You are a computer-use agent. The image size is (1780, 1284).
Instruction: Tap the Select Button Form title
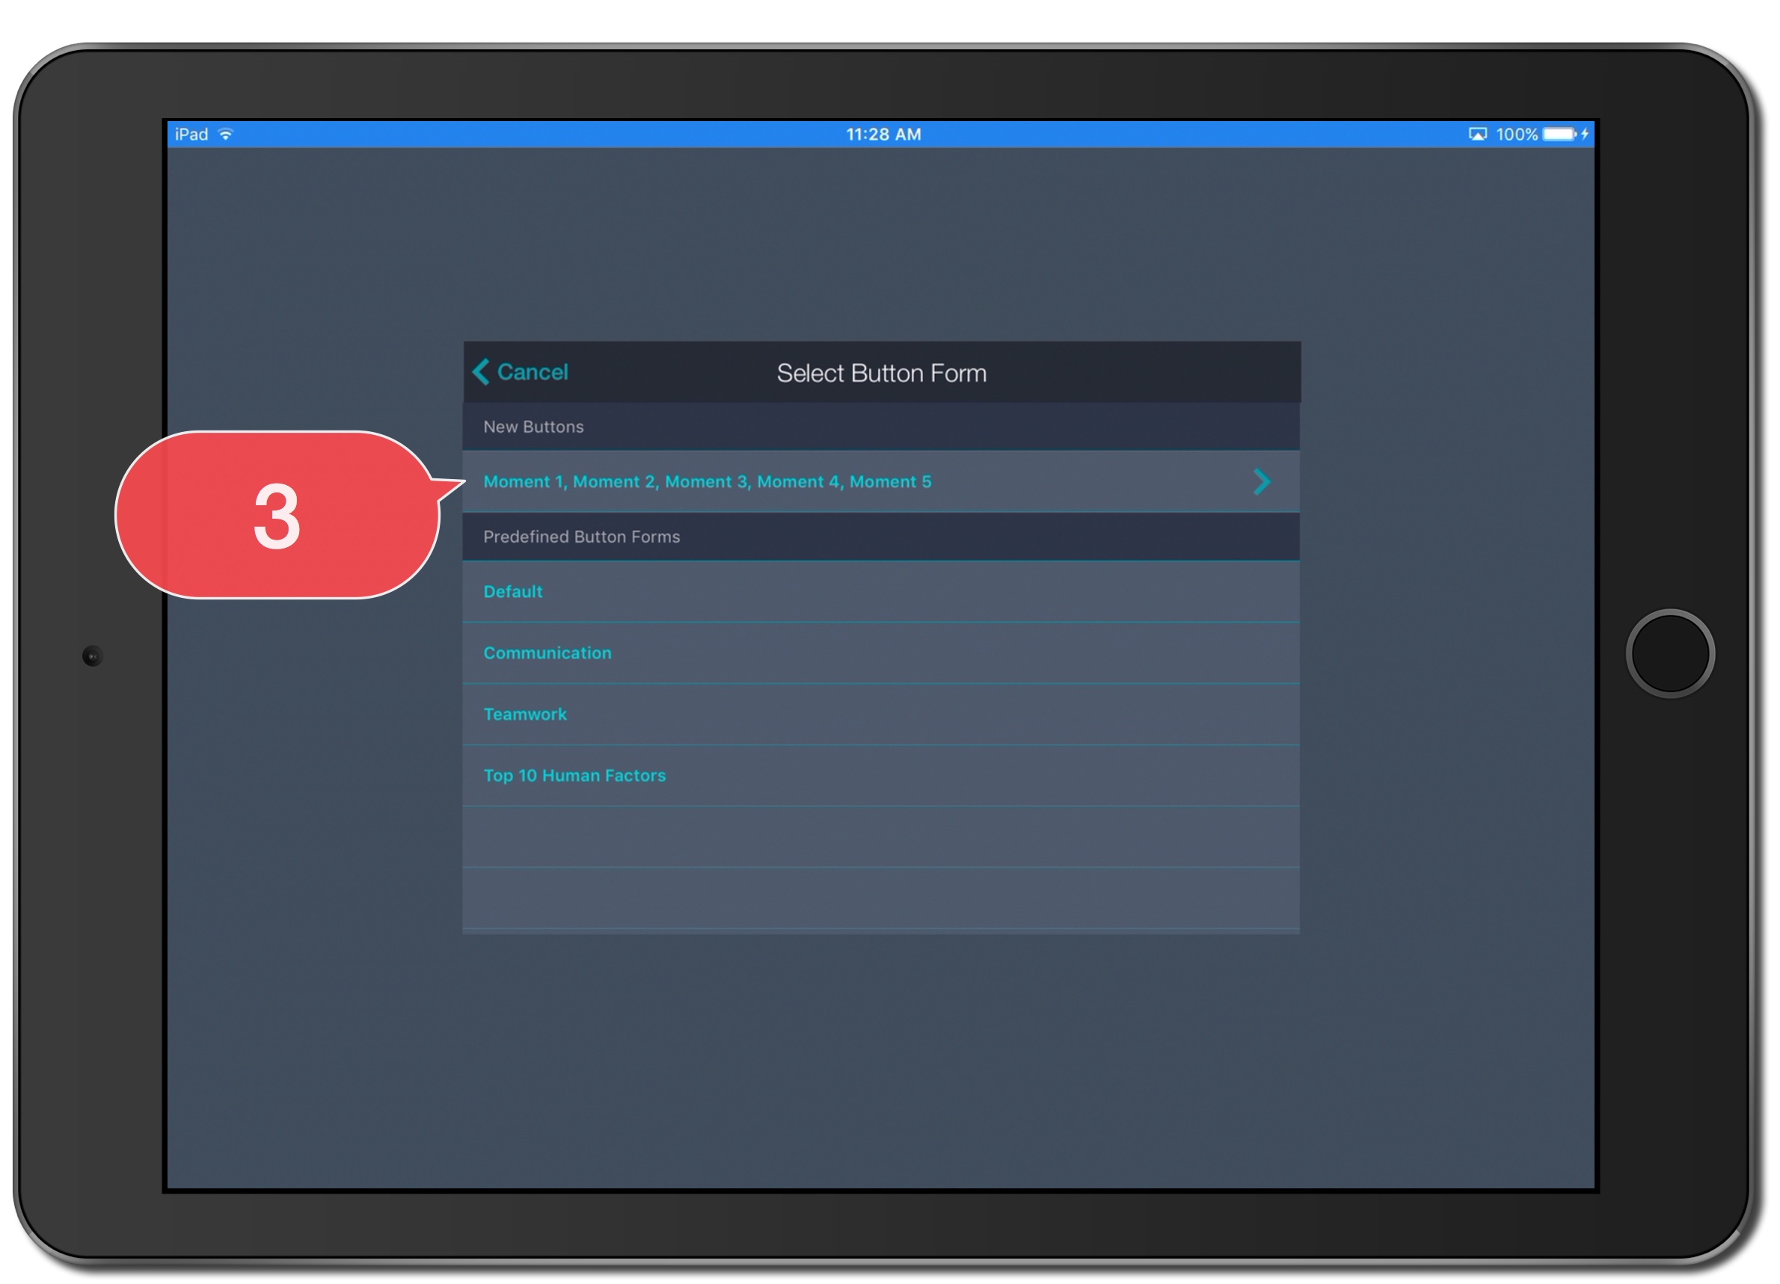point(881,374)
